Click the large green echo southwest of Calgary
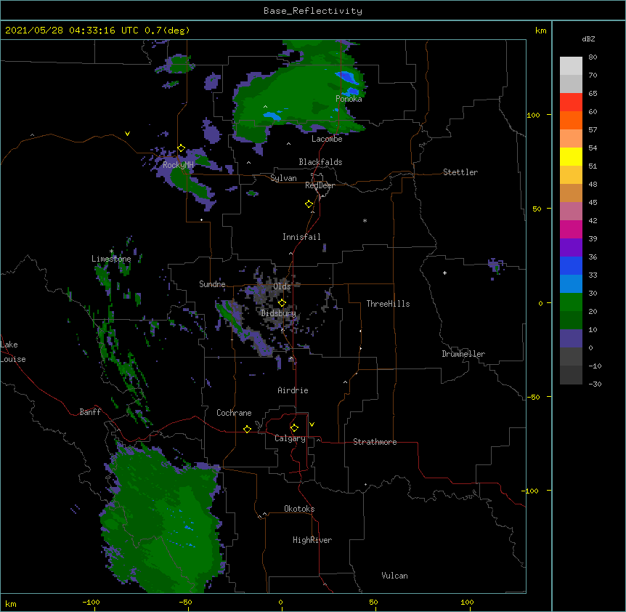The width and height of the screenshot is (626, 612). point(163,519)
